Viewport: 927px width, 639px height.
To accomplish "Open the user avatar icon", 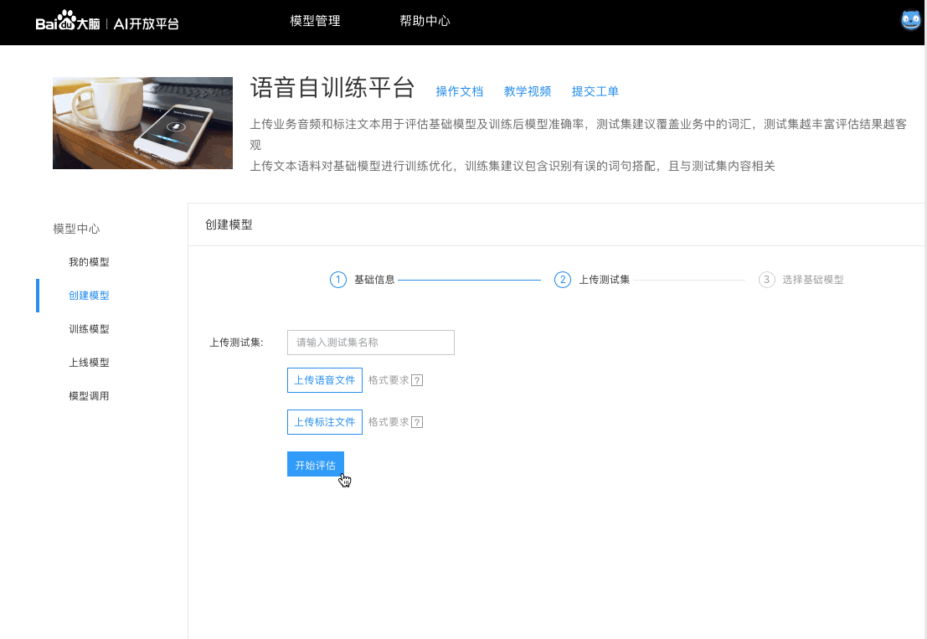I will (910, 21).
